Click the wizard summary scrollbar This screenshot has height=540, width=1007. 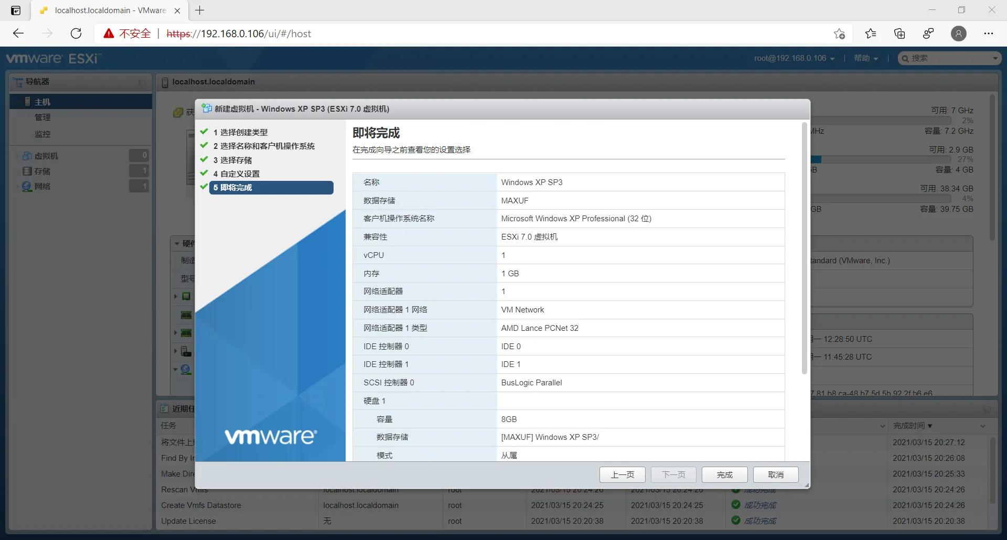tap(804, 249)
